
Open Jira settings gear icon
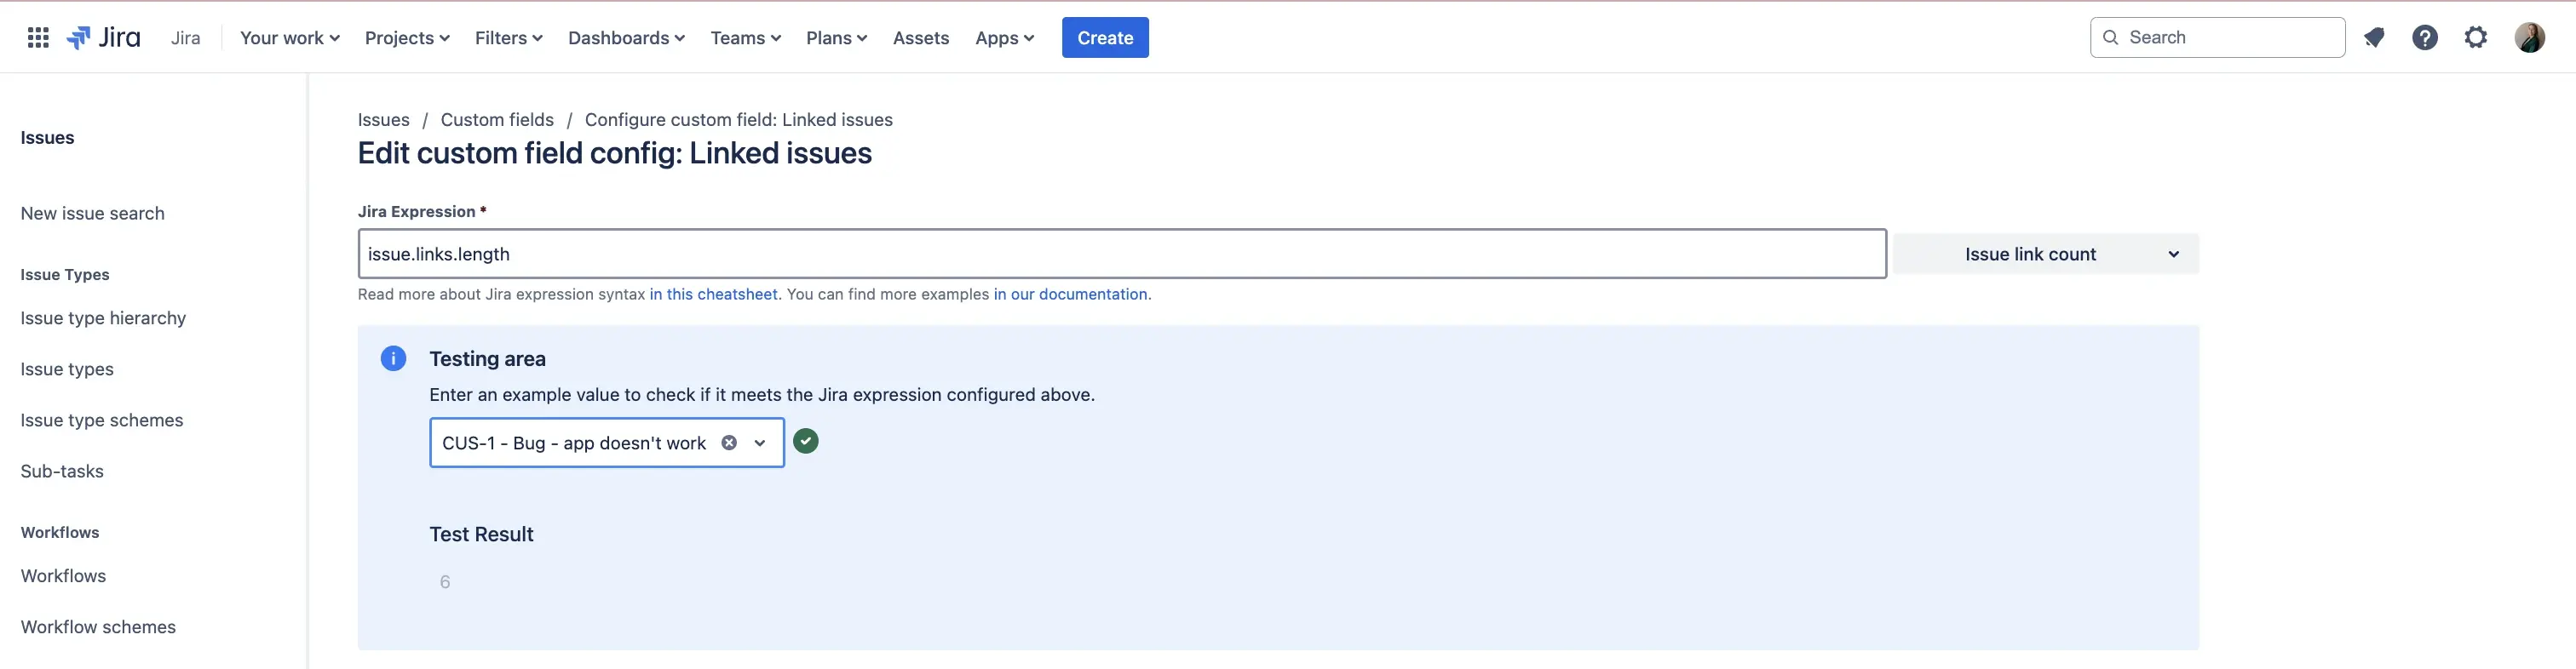(x=2476, y=37)
